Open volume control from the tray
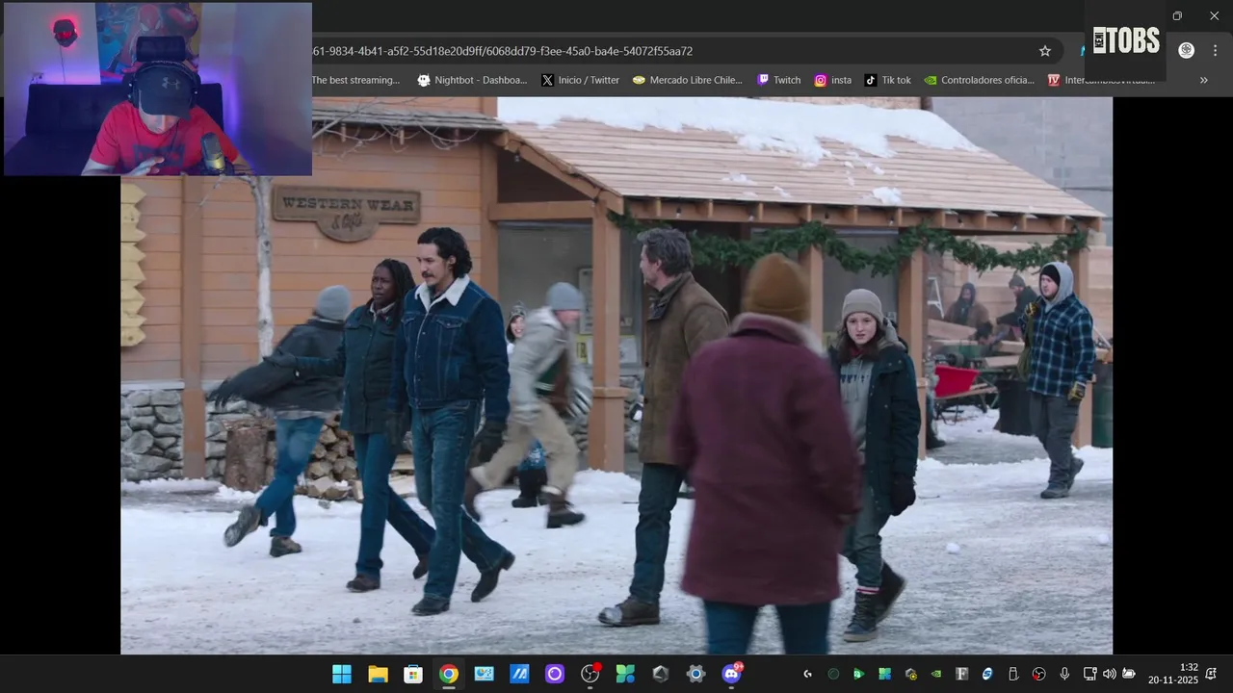 (x=1109, y=674)
